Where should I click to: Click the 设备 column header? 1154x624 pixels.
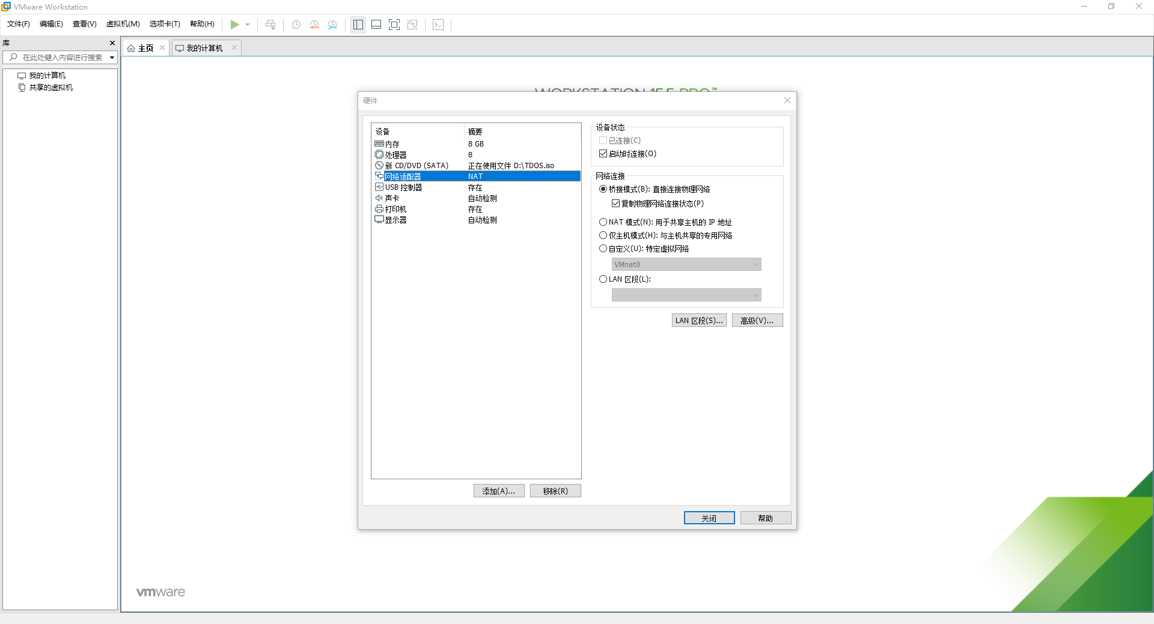coord(418,132)
